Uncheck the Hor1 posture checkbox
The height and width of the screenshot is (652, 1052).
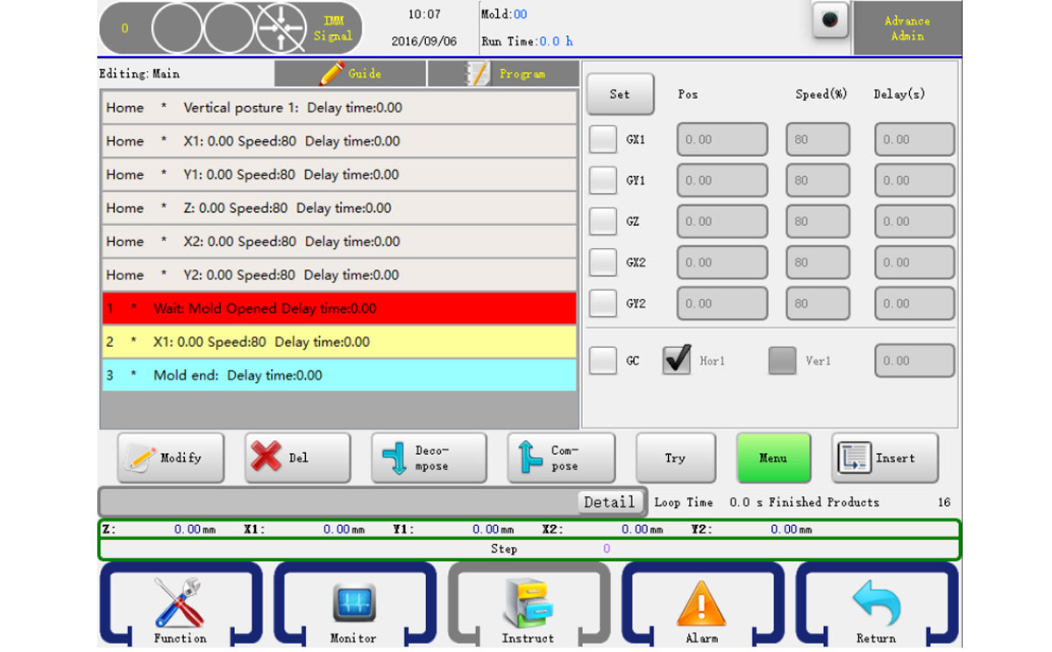pos(677,360)
